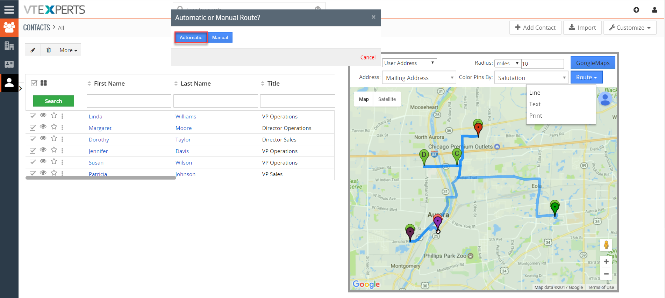Click green map pin D
The image size is (665, 298).
(x=424, y=157)
